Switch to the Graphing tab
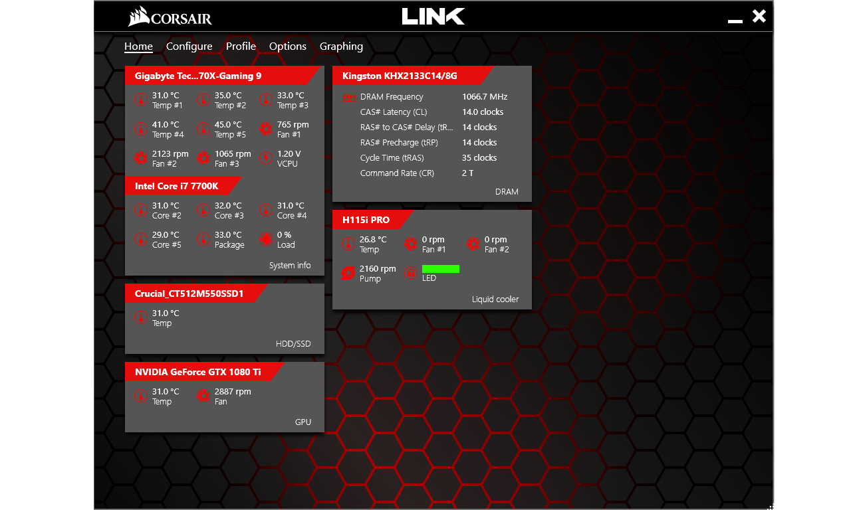The width and height of the screenshot is (851, 510). click(x=341, y=46)
